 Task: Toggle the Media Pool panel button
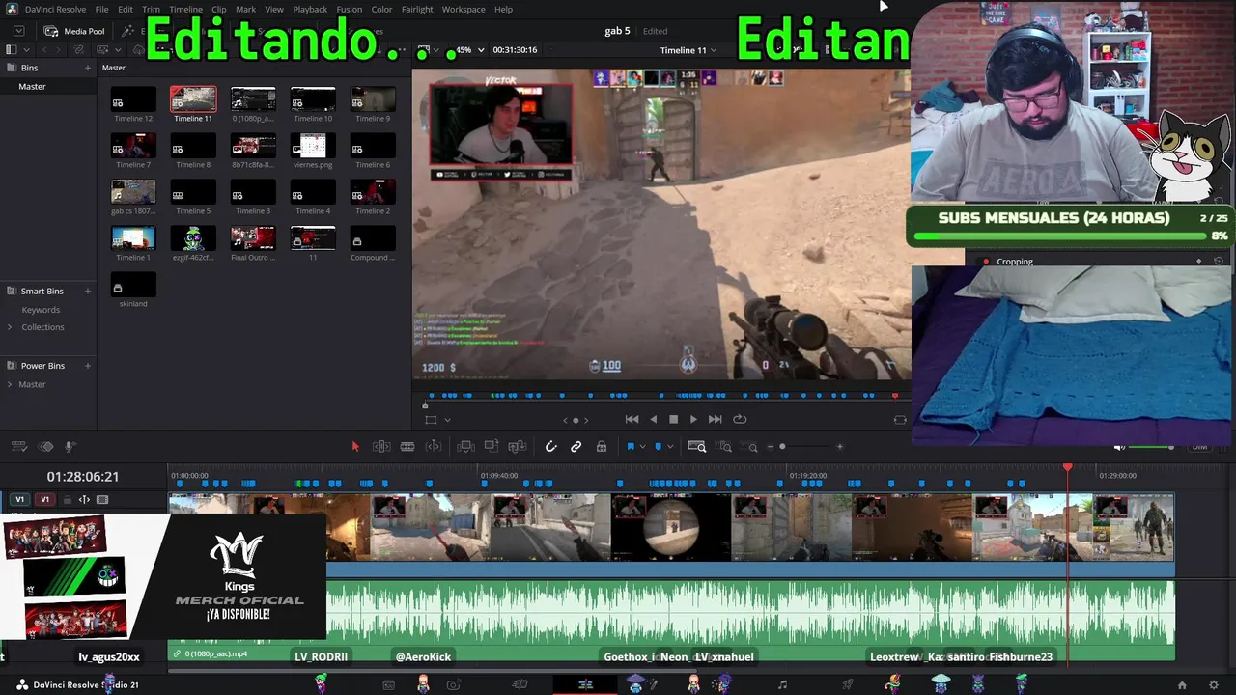74,31
